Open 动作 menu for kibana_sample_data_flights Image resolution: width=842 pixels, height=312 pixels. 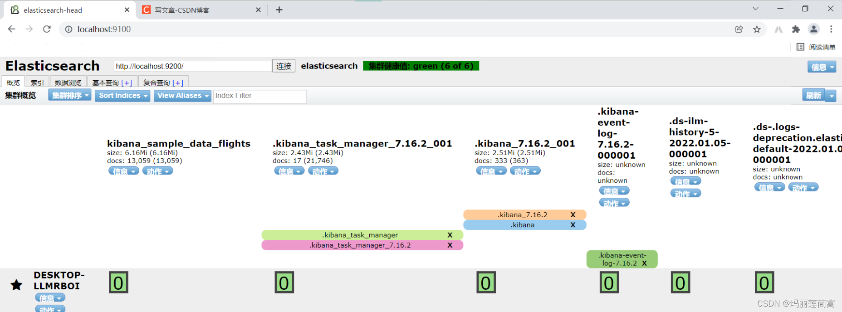pos(158,171)
